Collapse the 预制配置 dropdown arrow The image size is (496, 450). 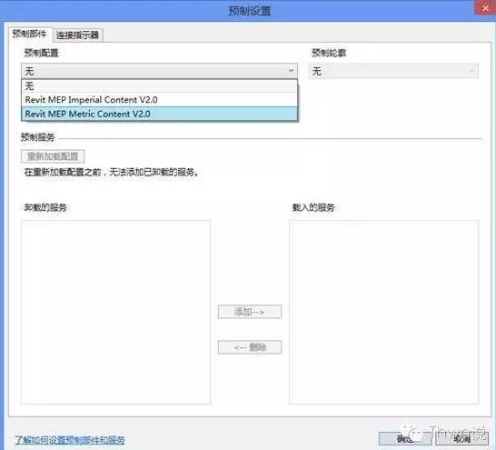[291, 71]
